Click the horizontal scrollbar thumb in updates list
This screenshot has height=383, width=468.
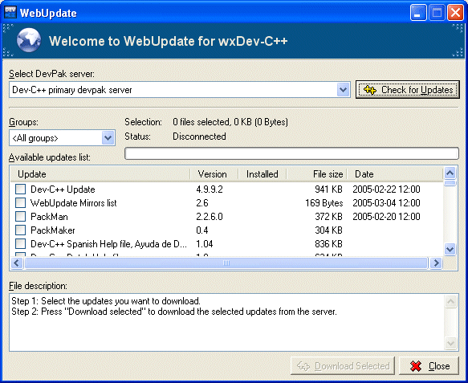pyautogui.click(x=226, y=263)
